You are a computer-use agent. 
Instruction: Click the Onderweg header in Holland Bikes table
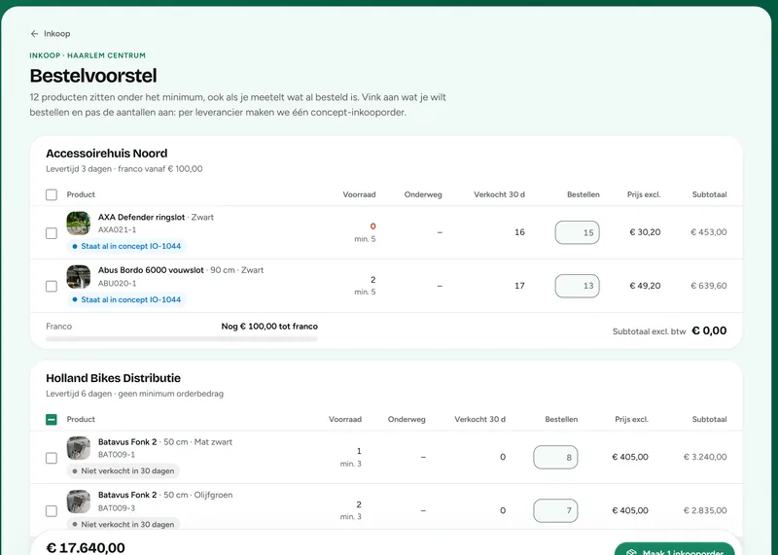[407, 419]
